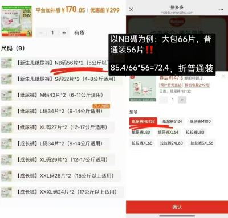
Task: Click the 拼多多 page title
Action: [x=177, y=7]
